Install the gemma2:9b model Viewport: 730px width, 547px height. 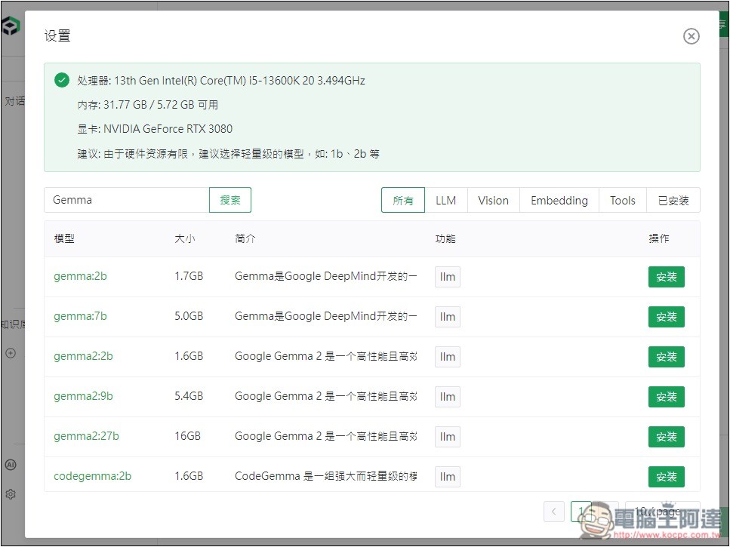pos(667,397)
